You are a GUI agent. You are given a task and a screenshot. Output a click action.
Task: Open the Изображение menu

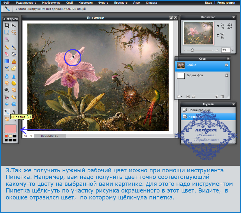point(51,3)
